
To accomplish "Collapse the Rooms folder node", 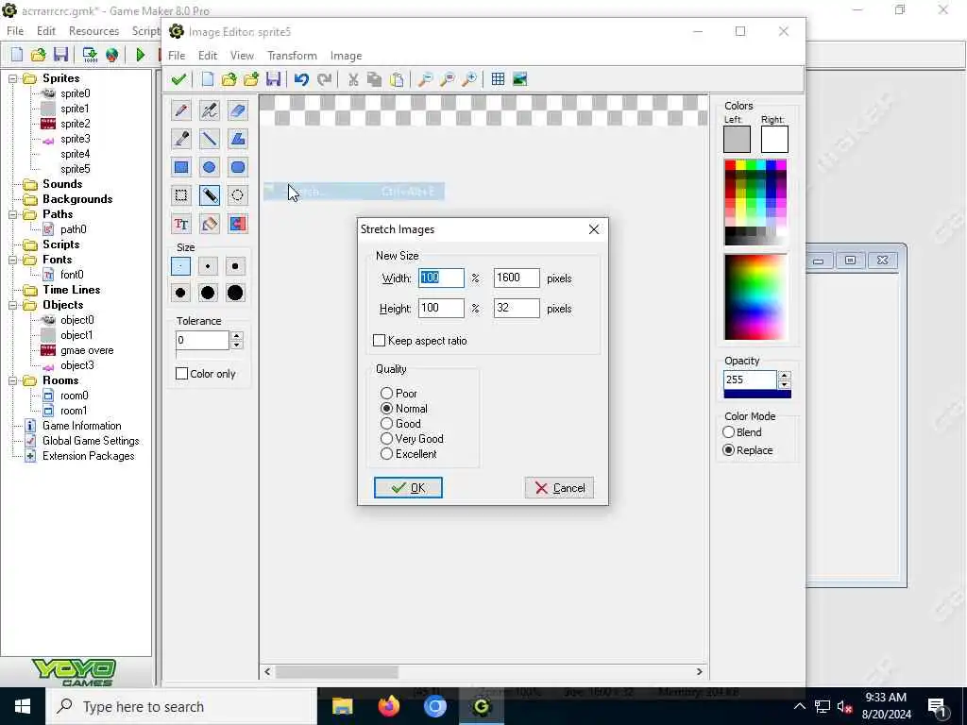I will (12, 380).
